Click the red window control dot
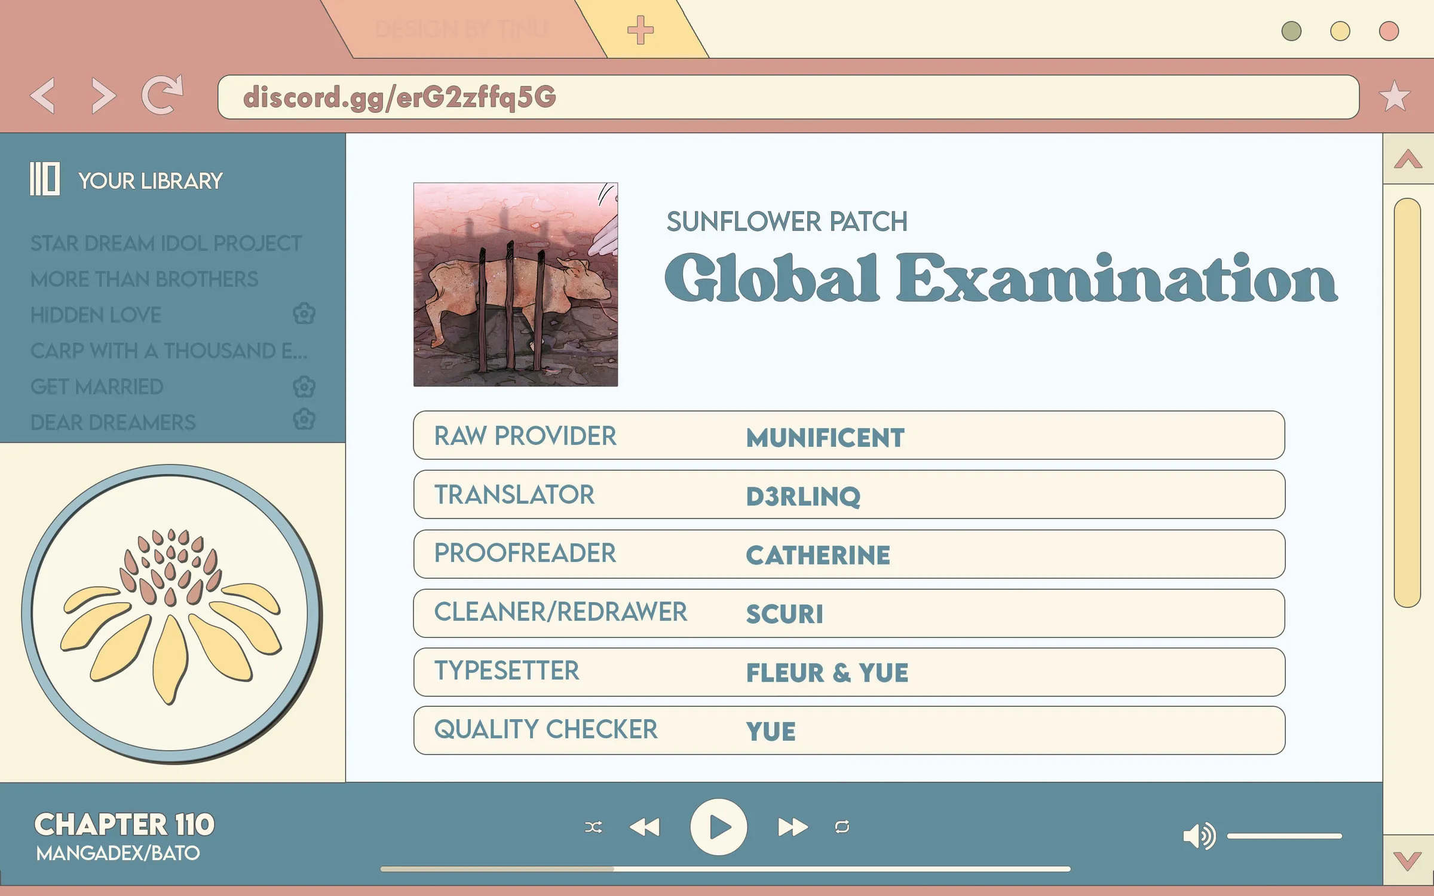The height and width of the screenshot is (896, 1434). (1389, 31)
